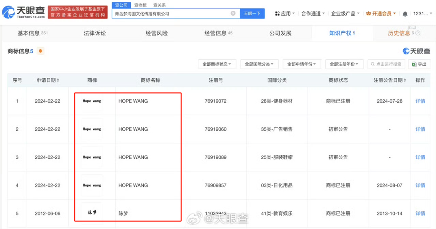Click the 2012-06-06 application date cell
Viewport: 436px width, 229px height.
point(48,213)
